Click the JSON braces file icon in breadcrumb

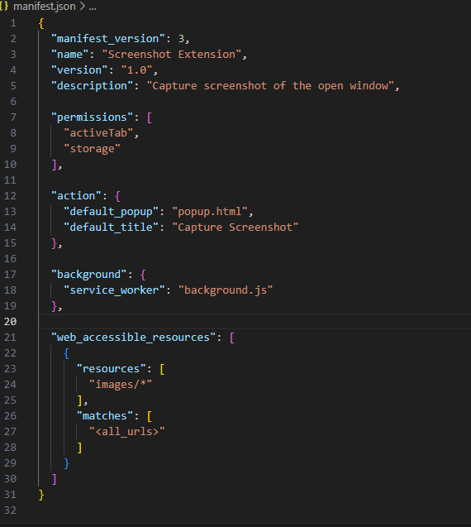pyautogui.click(x=3, y=7)
